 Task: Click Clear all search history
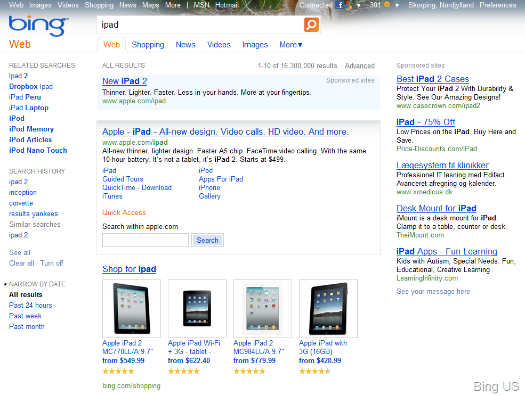[x=21, y=263]
